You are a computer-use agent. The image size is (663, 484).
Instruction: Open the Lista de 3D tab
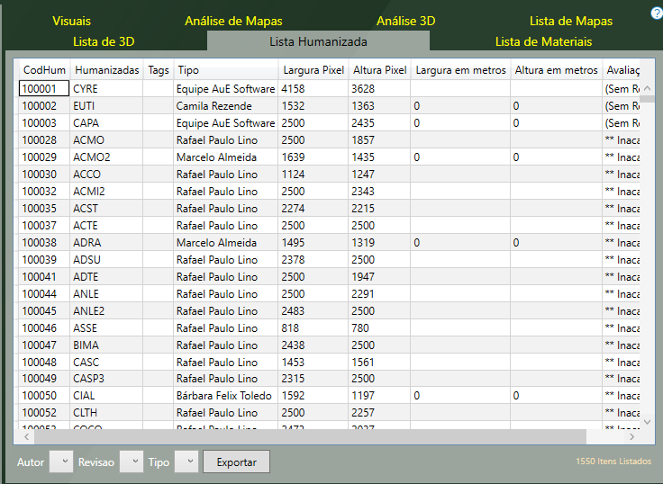[104, 41]
